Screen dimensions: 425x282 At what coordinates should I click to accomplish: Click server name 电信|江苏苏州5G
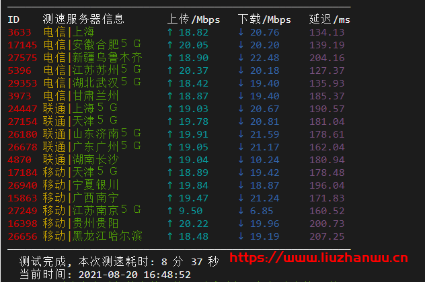[92, 70]
